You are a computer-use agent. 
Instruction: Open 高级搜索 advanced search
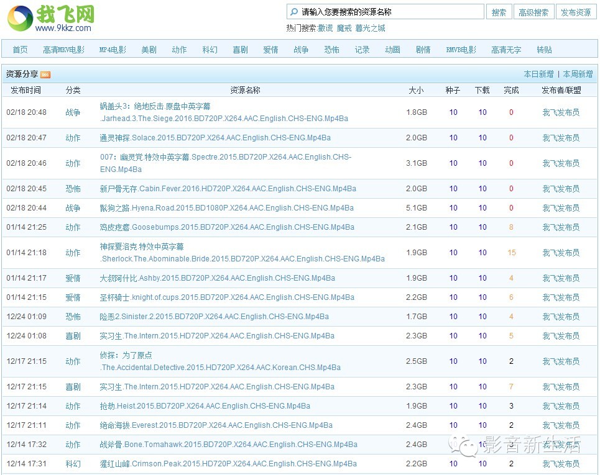(x=533, y=12)
